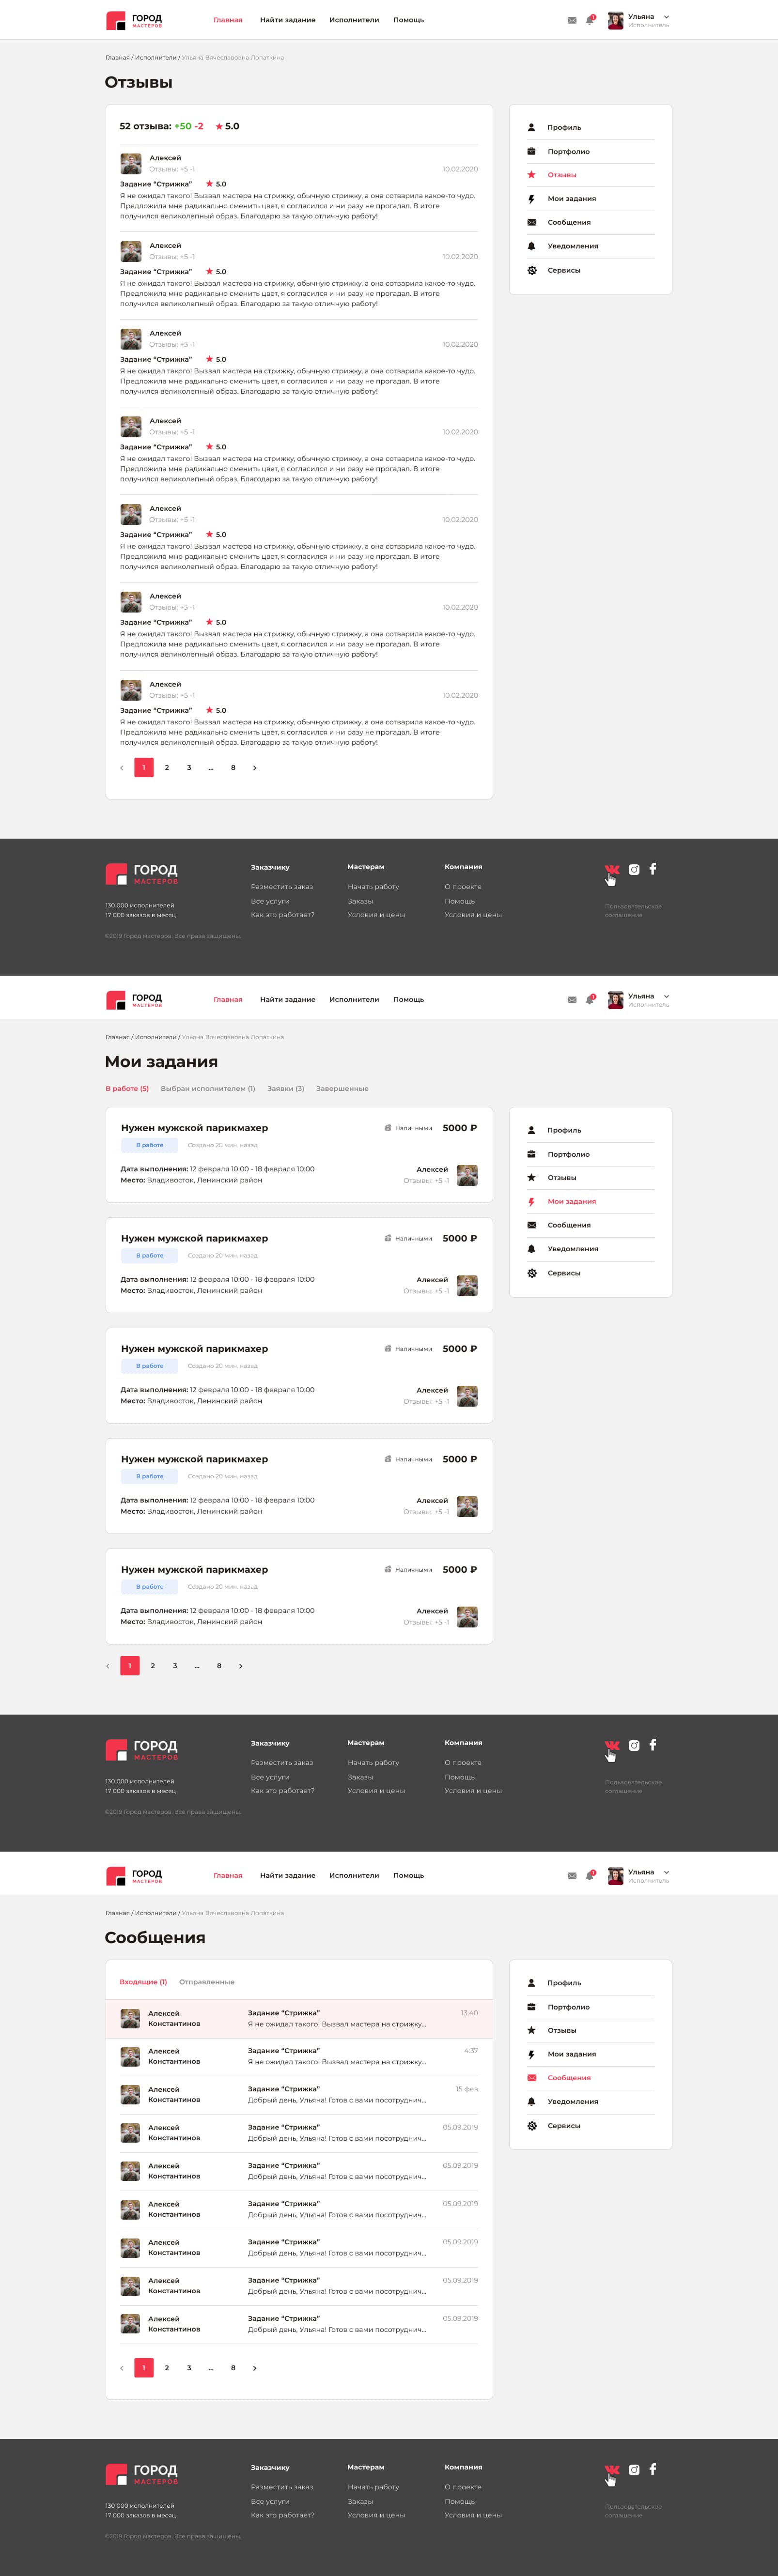This screenshot has height=2576, width=778.
Task: Open Instagram icon in Отзывы page footer
Action: point(634,869)
